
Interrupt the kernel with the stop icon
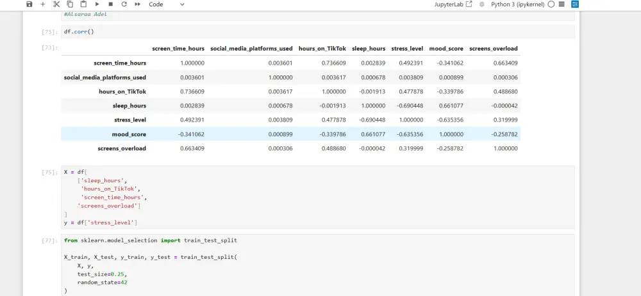point(110,4)
